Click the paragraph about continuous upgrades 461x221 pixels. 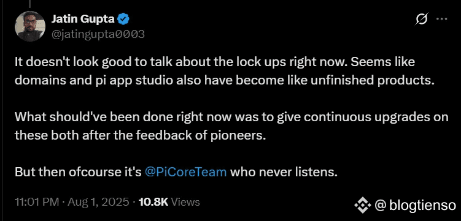[231, 126]
